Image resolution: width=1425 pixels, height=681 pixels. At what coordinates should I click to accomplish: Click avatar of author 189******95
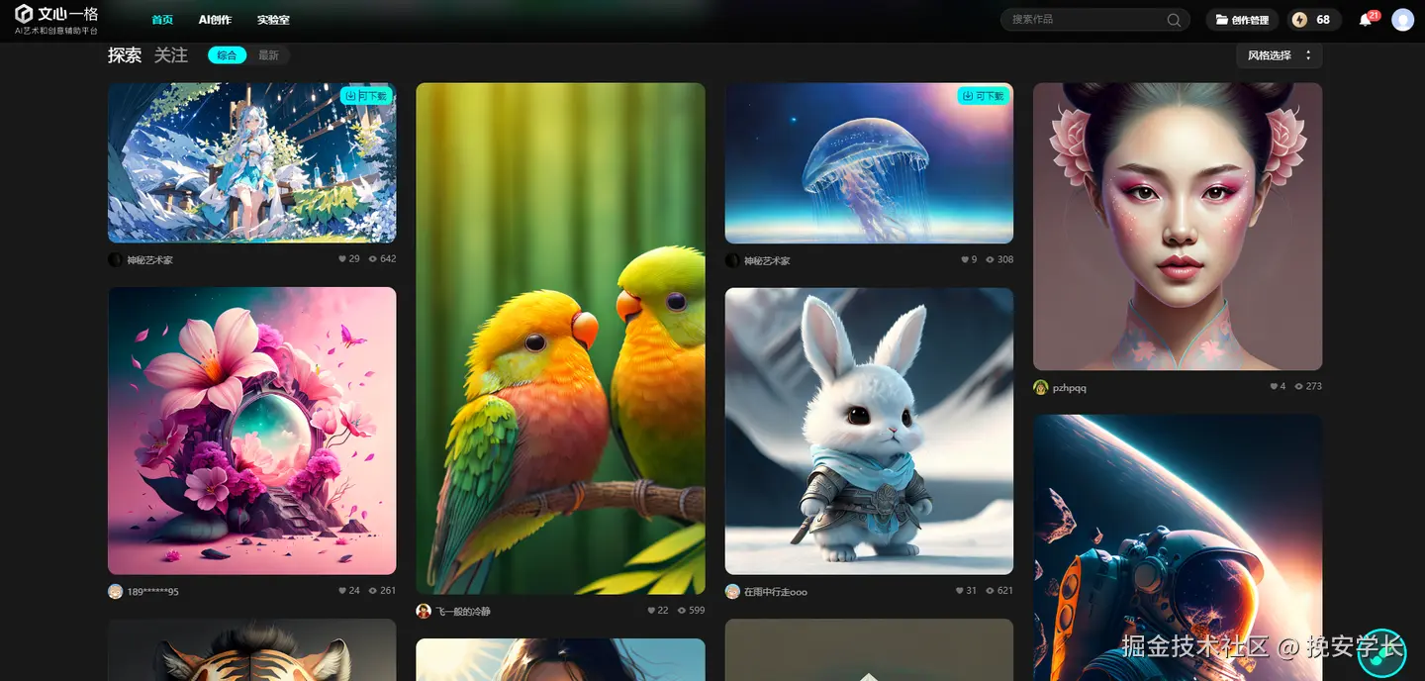click(115, 591)
